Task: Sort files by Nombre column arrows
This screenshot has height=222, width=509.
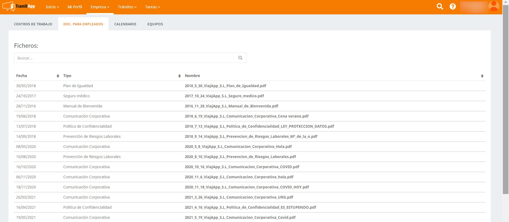Action: pos(482,76)
